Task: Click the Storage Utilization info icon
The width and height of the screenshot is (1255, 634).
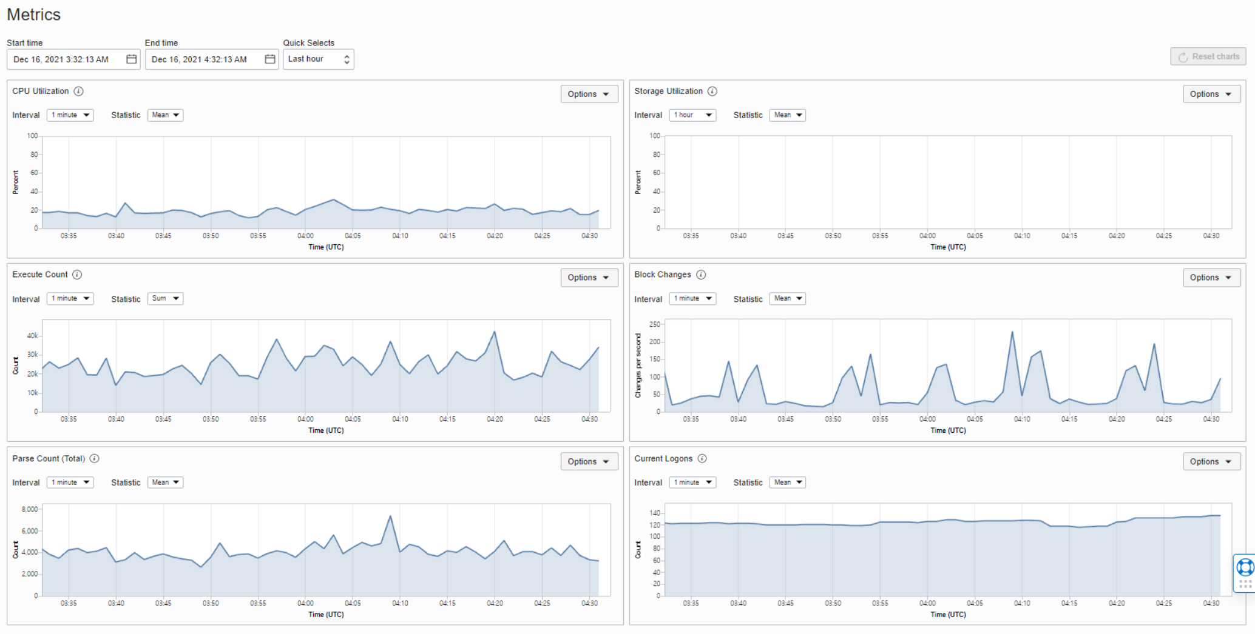Action: click(712, 92)
